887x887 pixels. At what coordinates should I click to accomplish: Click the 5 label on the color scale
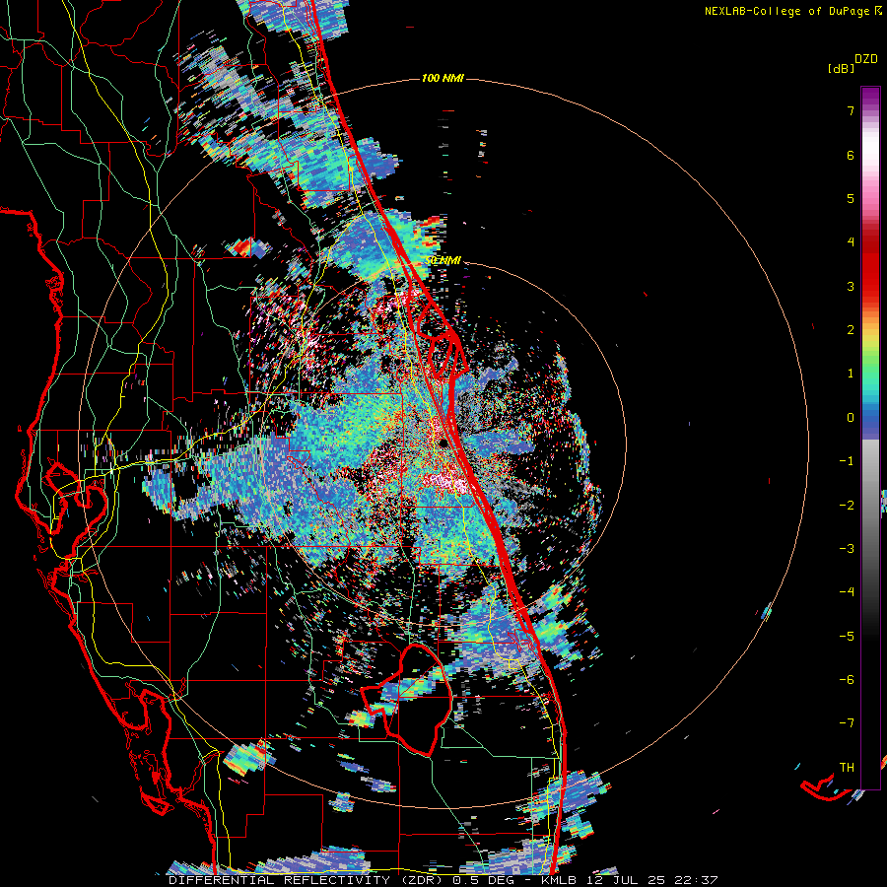[x=851, y=198]
